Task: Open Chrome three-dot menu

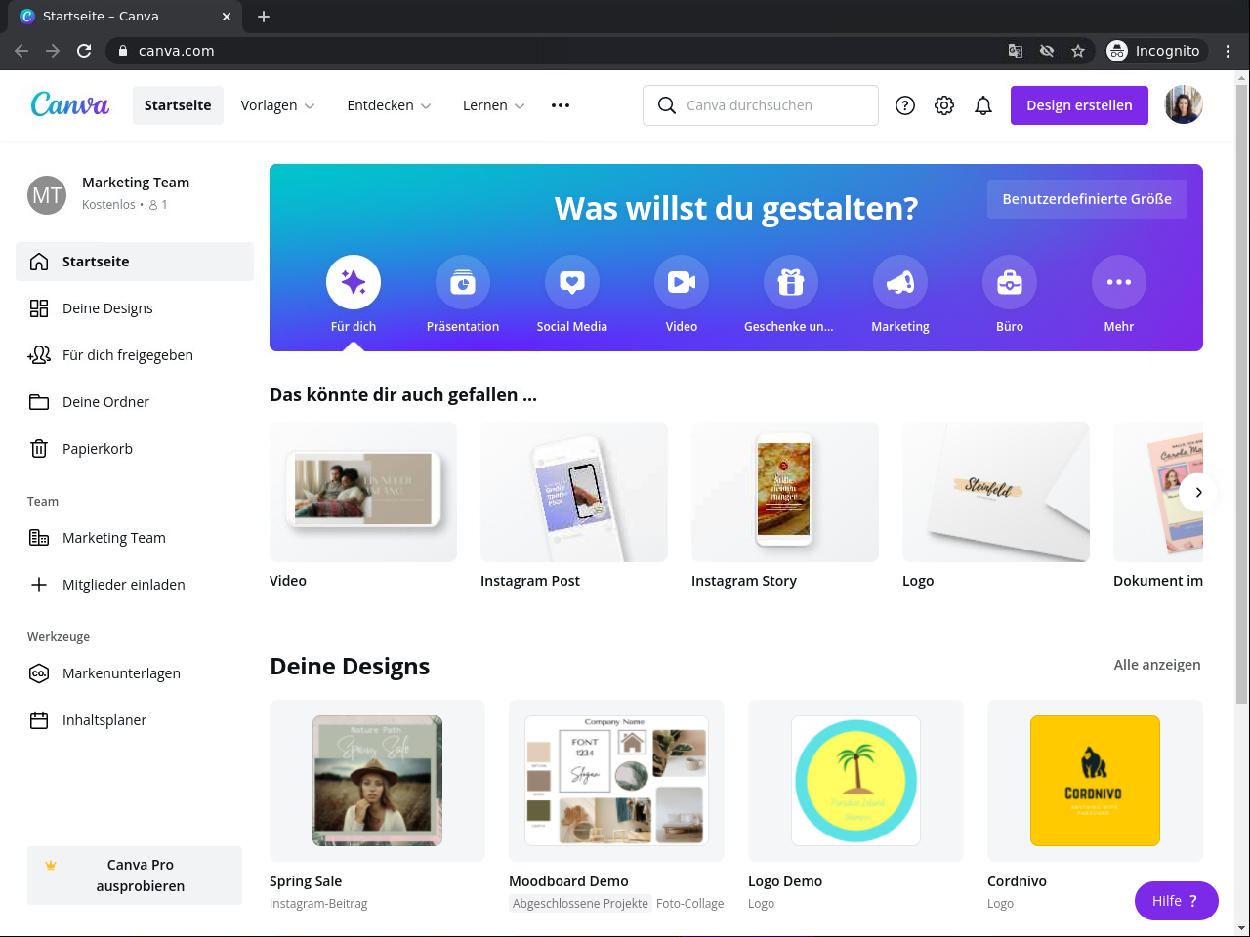Action: point(1229,51)
